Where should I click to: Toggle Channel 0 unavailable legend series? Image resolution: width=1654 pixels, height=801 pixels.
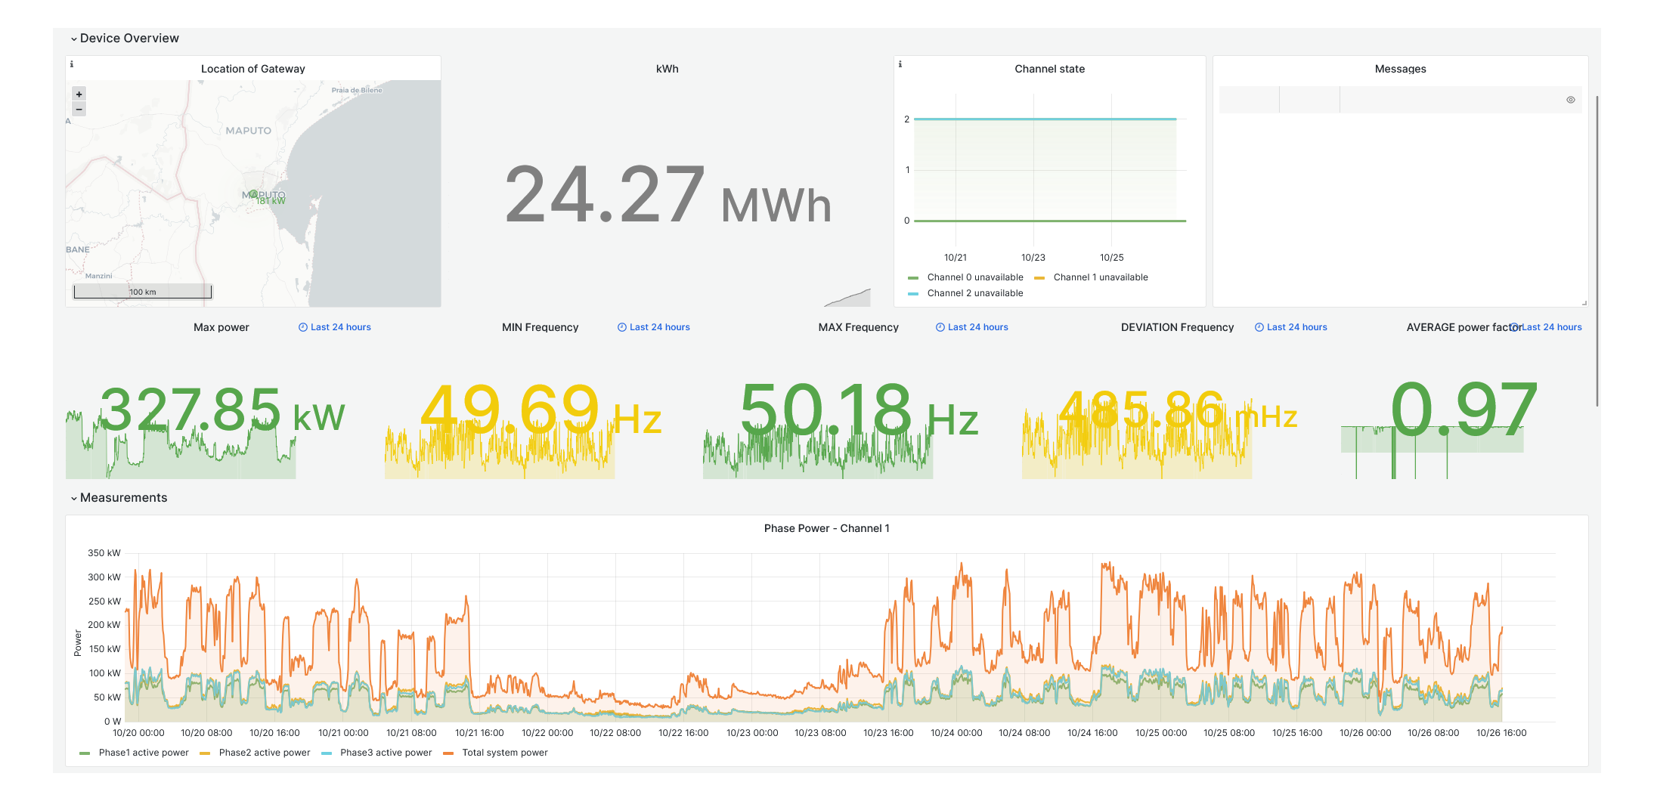[x=974, y=277]
